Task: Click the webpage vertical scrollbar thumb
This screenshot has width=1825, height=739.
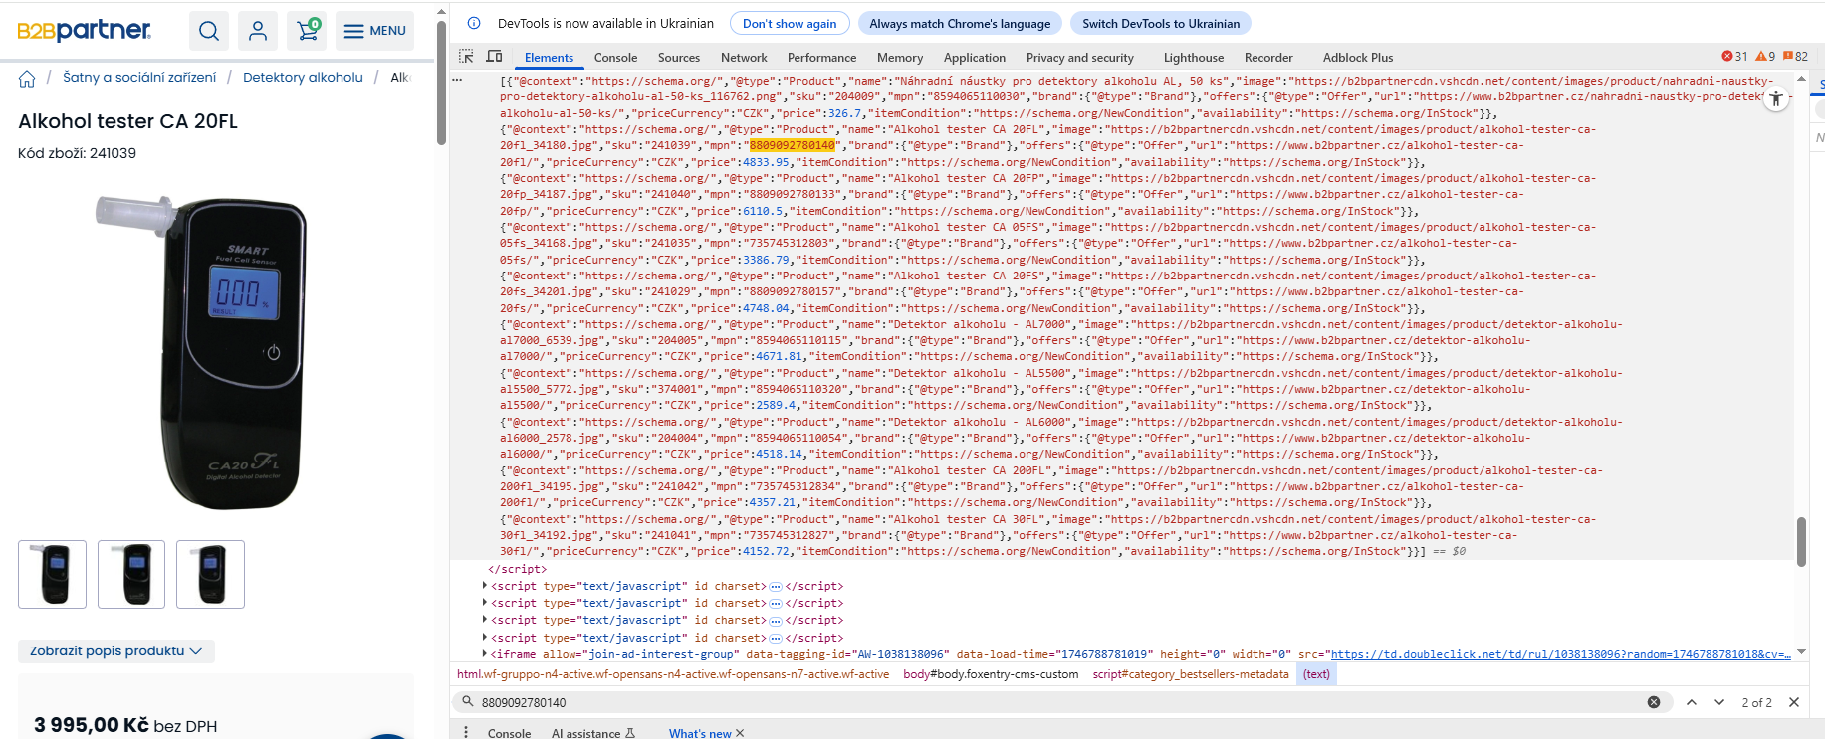Action: click(x=441, y=82)
